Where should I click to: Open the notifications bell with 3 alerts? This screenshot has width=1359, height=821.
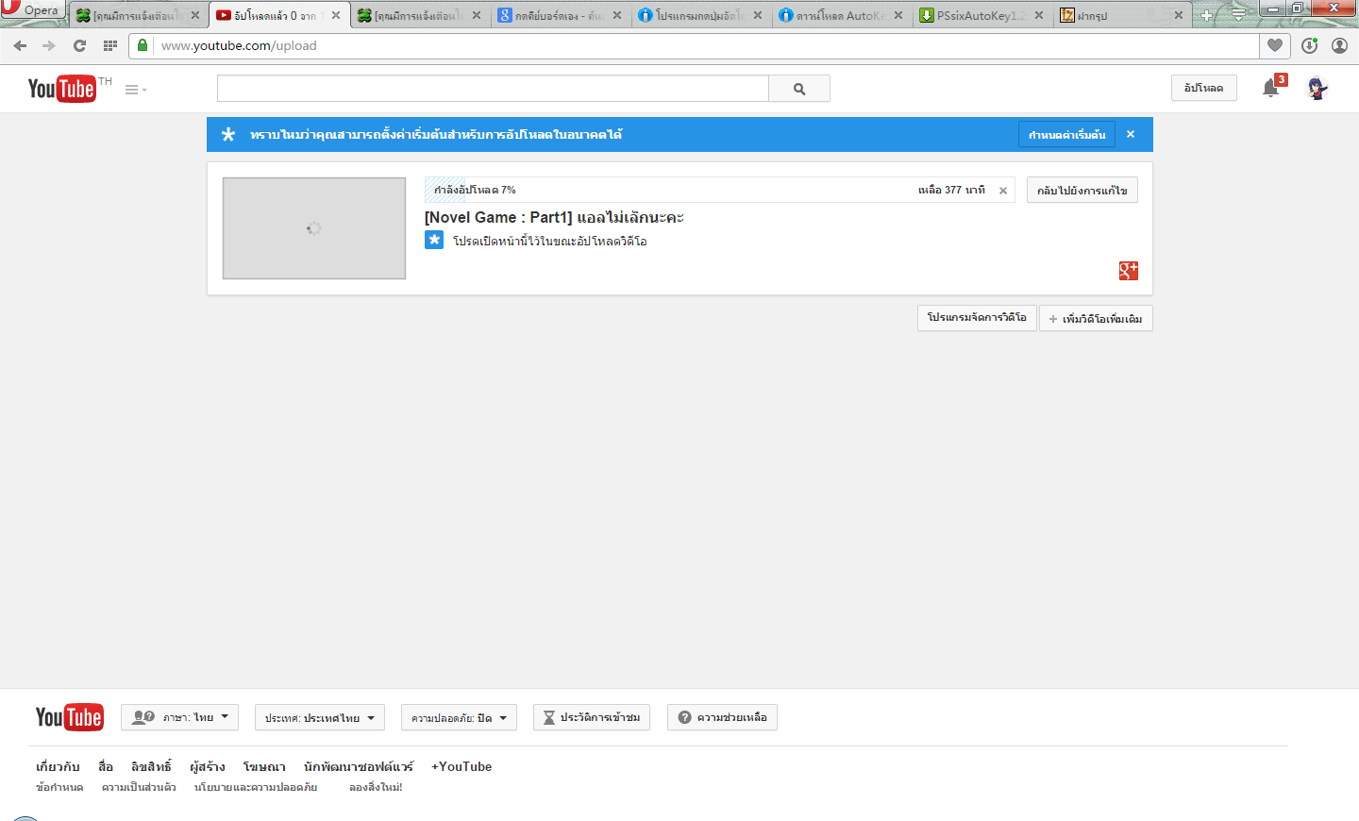[x=1272, y=88]
